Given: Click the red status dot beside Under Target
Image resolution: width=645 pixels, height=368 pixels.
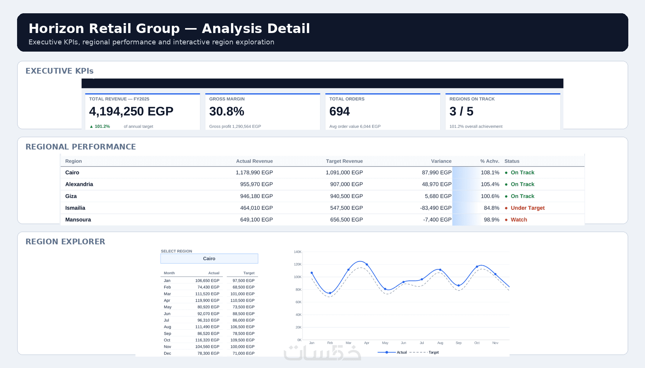Looking at the screenshot, I should coord(506,208).
